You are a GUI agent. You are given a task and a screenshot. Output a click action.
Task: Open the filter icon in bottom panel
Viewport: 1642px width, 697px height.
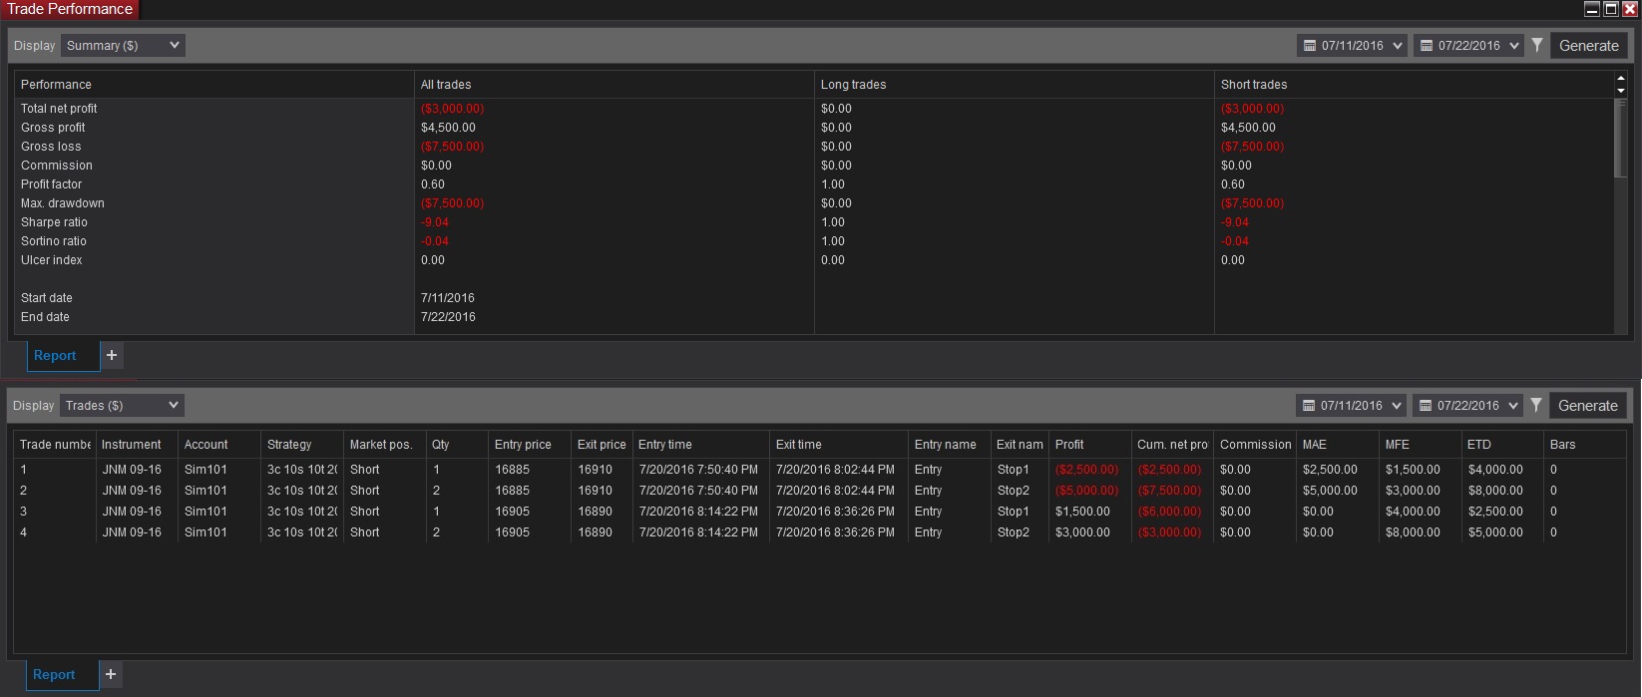coord(1536,405)
